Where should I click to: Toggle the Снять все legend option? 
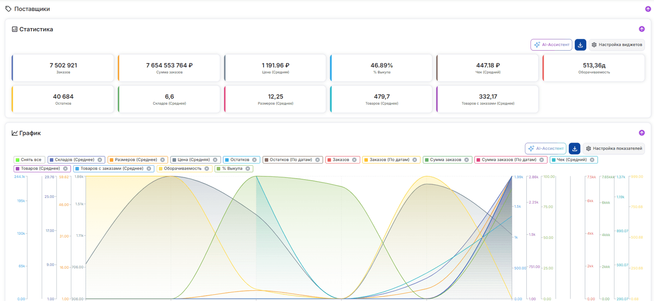pyautogui.click(x=29, y=160)
